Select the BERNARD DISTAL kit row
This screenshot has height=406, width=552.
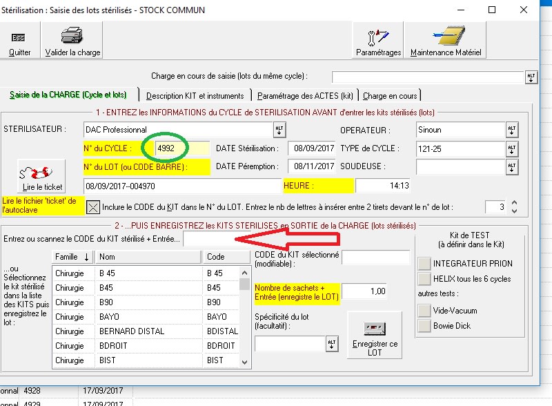(146, 331)
